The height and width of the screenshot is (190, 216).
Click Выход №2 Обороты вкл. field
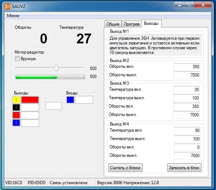187,67
